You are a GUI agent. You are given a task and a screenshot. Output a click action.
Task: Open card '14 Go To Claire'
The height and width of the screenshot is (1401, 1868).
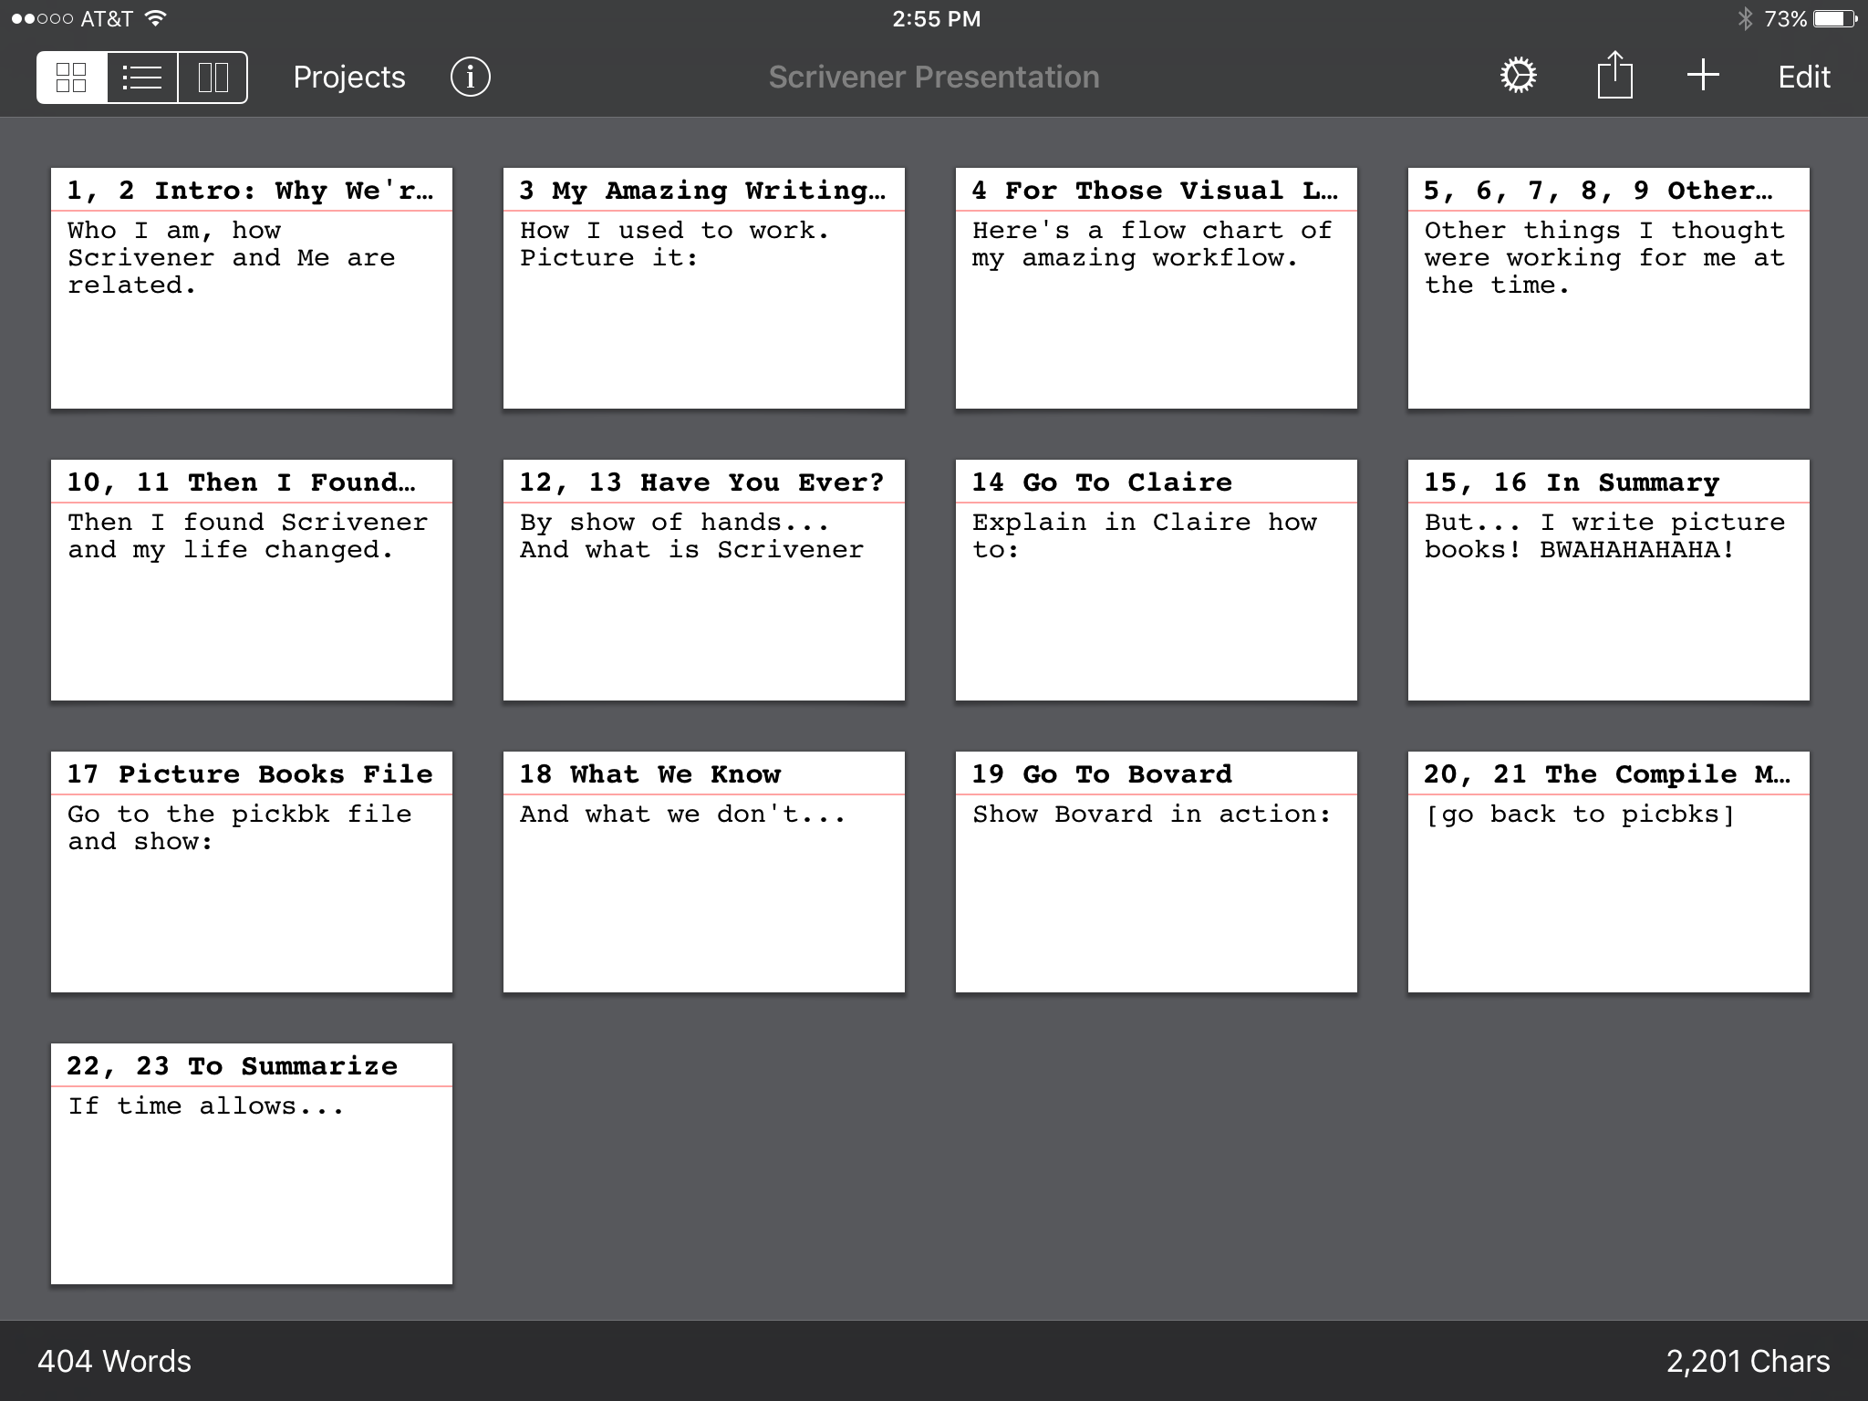tap(1157, 580)
